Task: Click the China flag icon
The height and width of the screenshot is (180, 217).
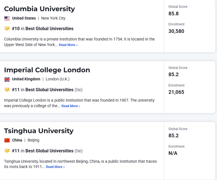Action: point(7,140)
